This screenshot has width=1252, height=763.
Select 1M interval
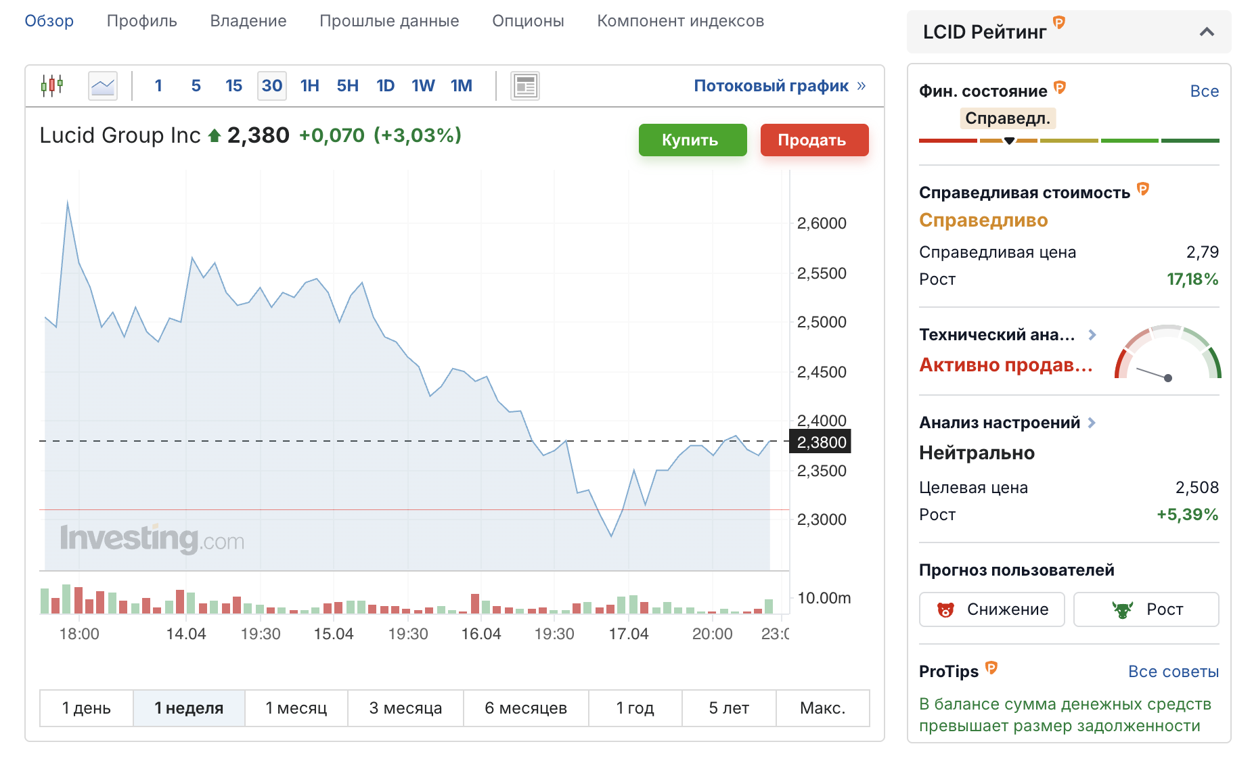[x=462, y=86]
